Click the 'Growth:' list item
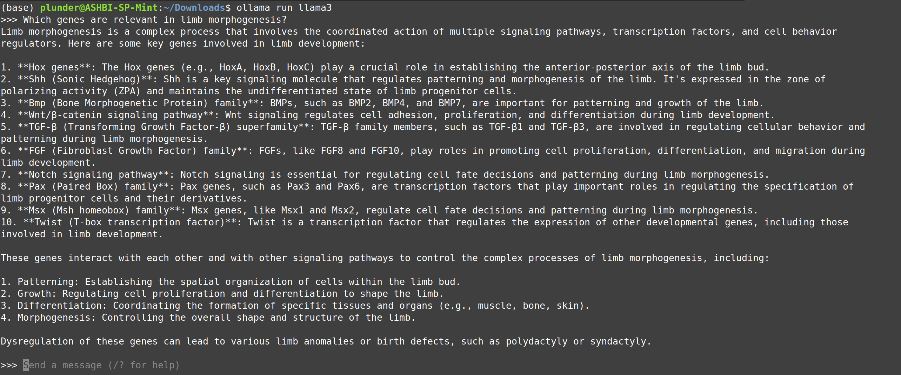Screen dimensions: 901x375 point(36,294)
